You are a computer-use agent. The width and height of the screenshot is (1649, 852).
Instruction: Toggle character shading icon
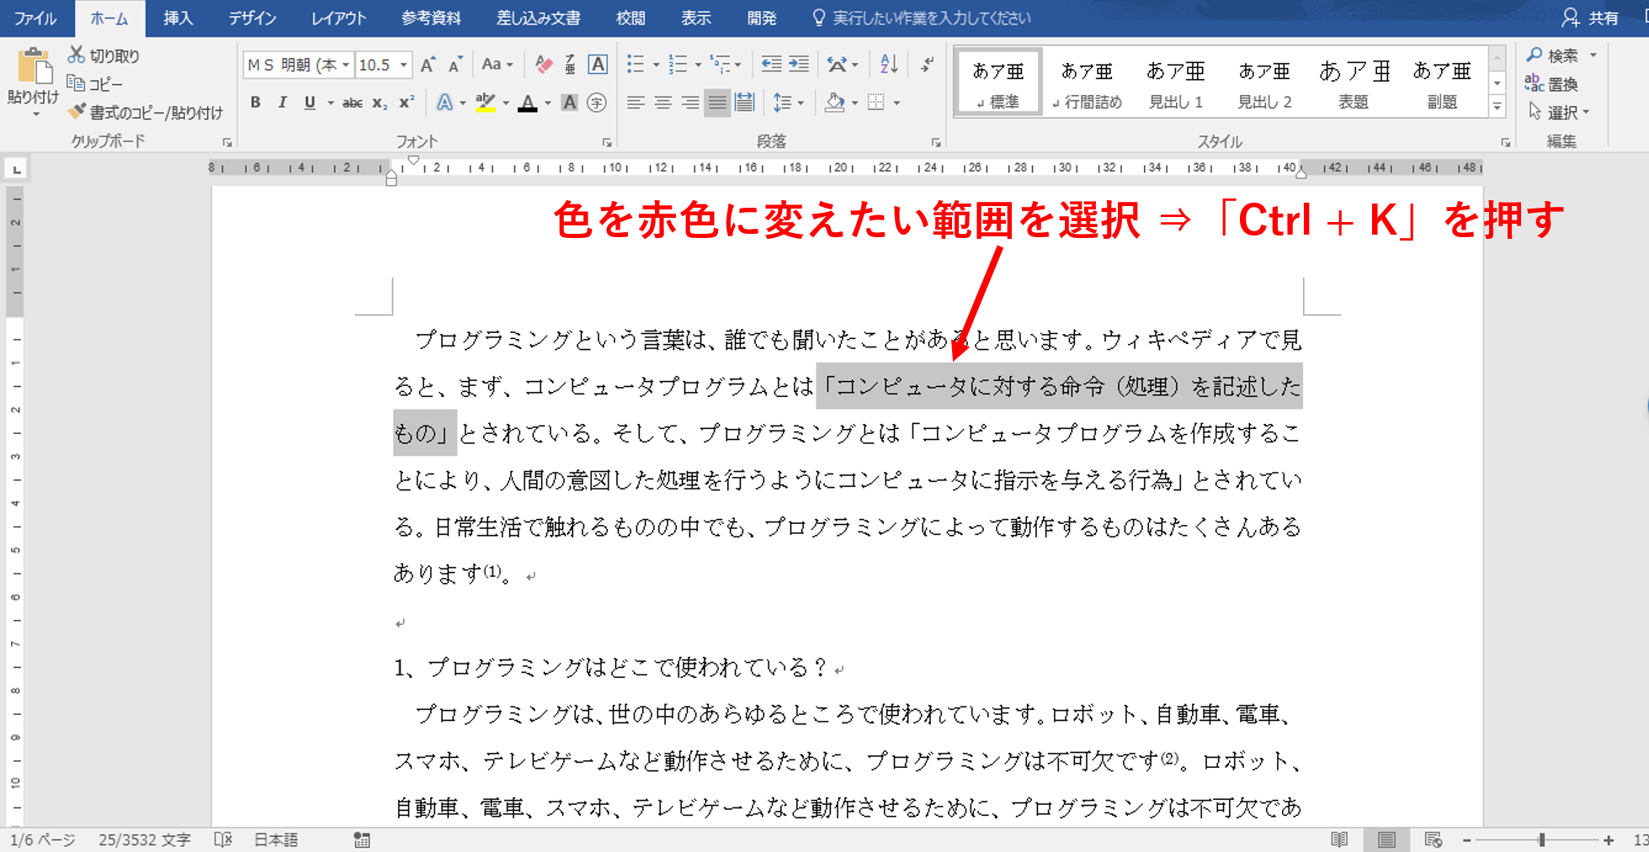[570, 103]
